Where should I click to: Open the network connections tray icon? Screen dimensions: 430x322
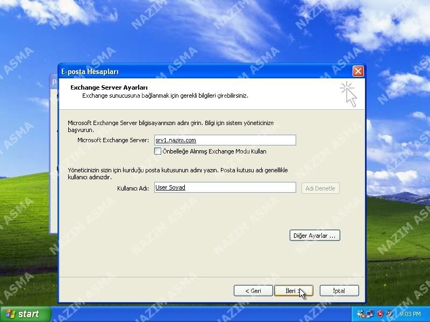(370, 314)
